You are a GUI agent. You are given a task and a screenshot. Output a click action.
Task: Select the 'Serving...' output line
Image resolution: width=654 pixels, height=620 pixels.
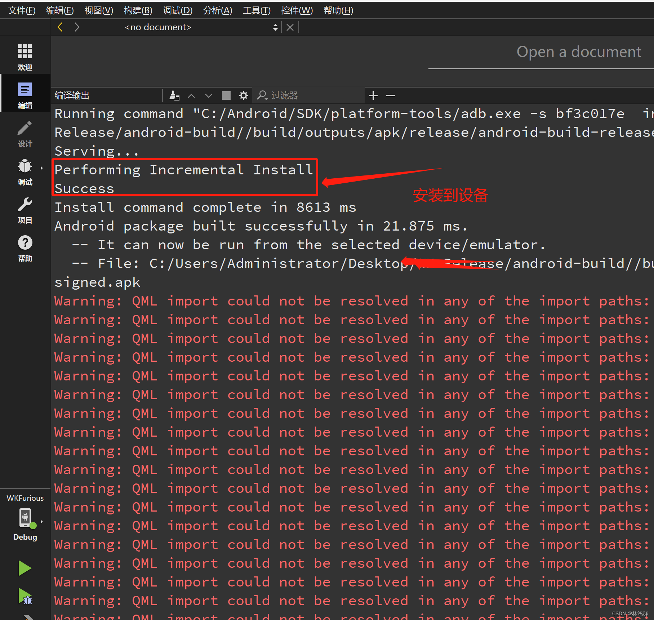(96, 151)
